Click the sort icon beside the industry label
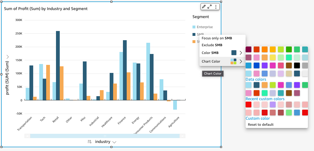 coord(89,142)
